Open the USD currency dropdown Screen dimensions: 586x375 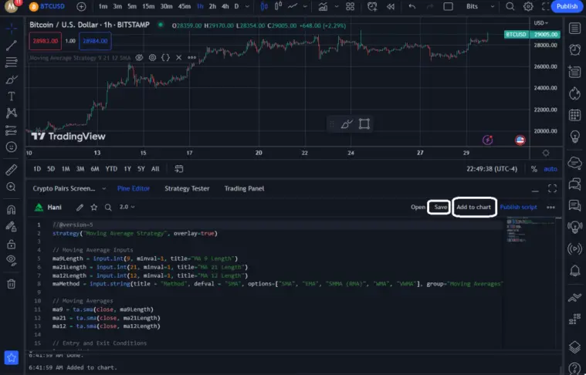(540, 23)
